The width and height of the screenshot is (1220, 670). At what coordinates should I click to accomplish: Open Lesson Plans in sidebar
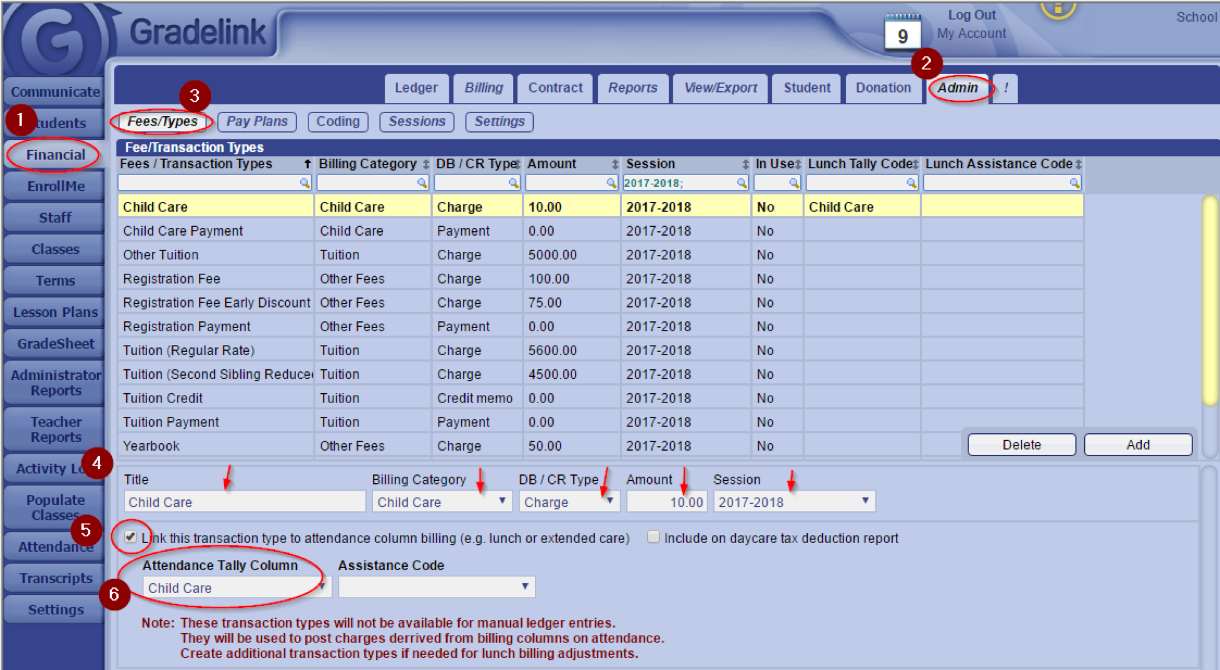pyautogui.click(x=55, y=312)
